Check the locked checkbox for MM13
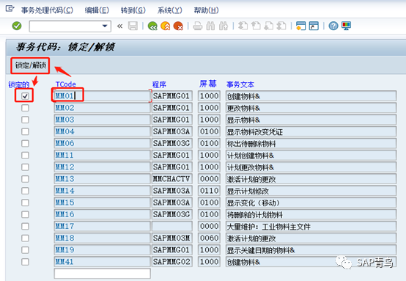406x281 pixels. point(25,179)
